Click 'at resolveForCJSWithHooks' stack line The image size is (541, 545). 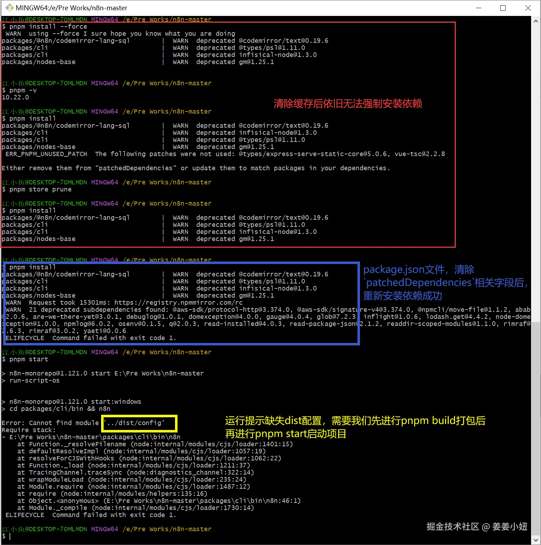(x=149, y=458)
